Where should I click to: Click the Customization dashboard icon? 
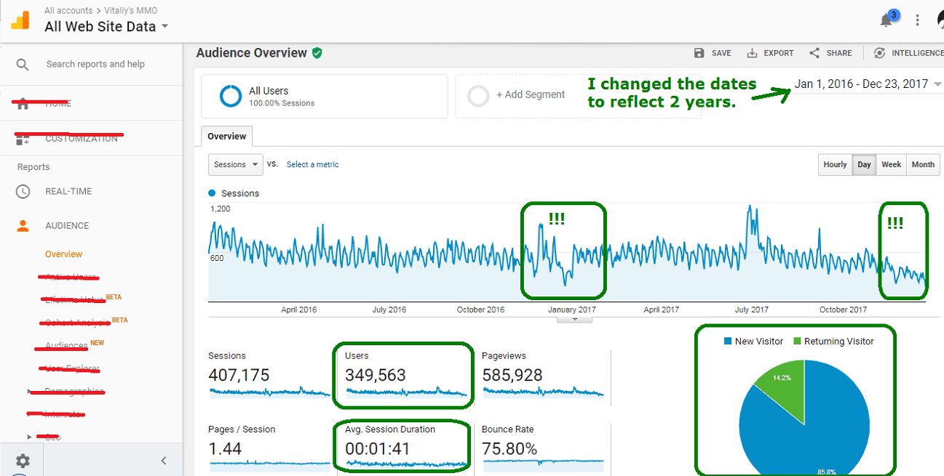pos(23,138)
